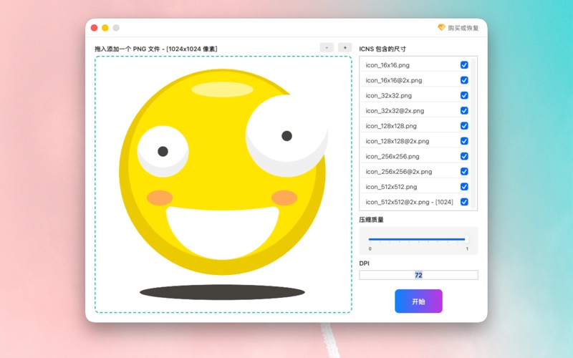Toggle icon_128x128@2x.png checkbox
Viewport: 573px width, 358px height.
(464, 141)
